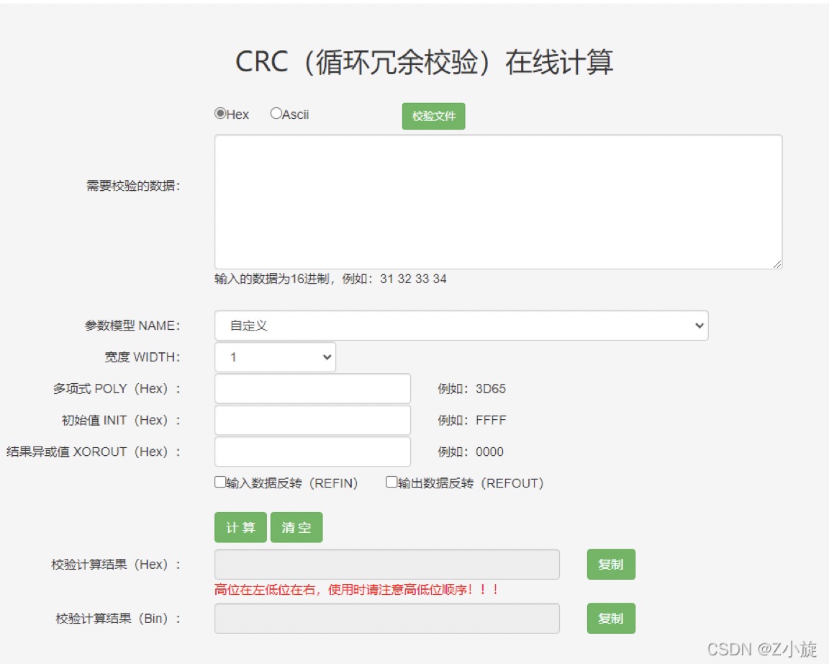The image size is (829, 664).
Task: Copy the Hex result with 复制
Action: point(611,565)
